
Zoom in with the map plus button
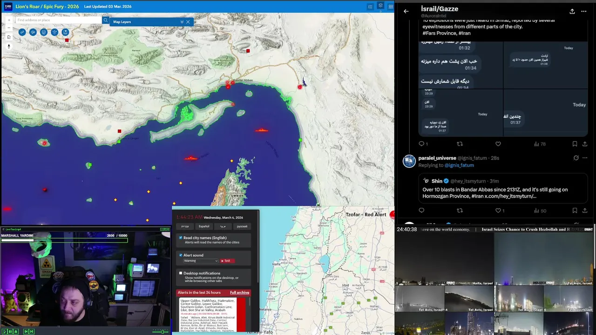(9, 20)
